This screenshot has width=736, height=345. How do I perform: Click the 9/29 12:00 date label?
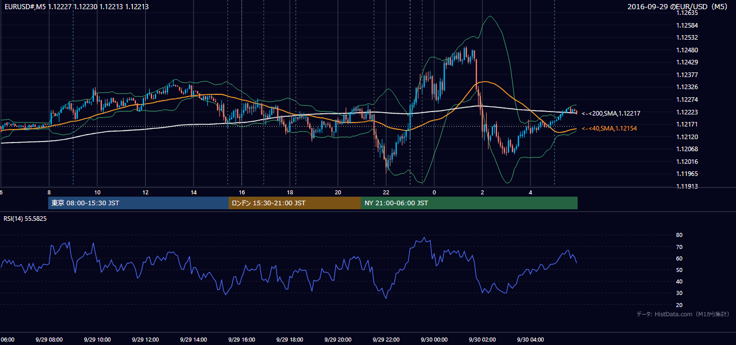[x=145, y=340]
